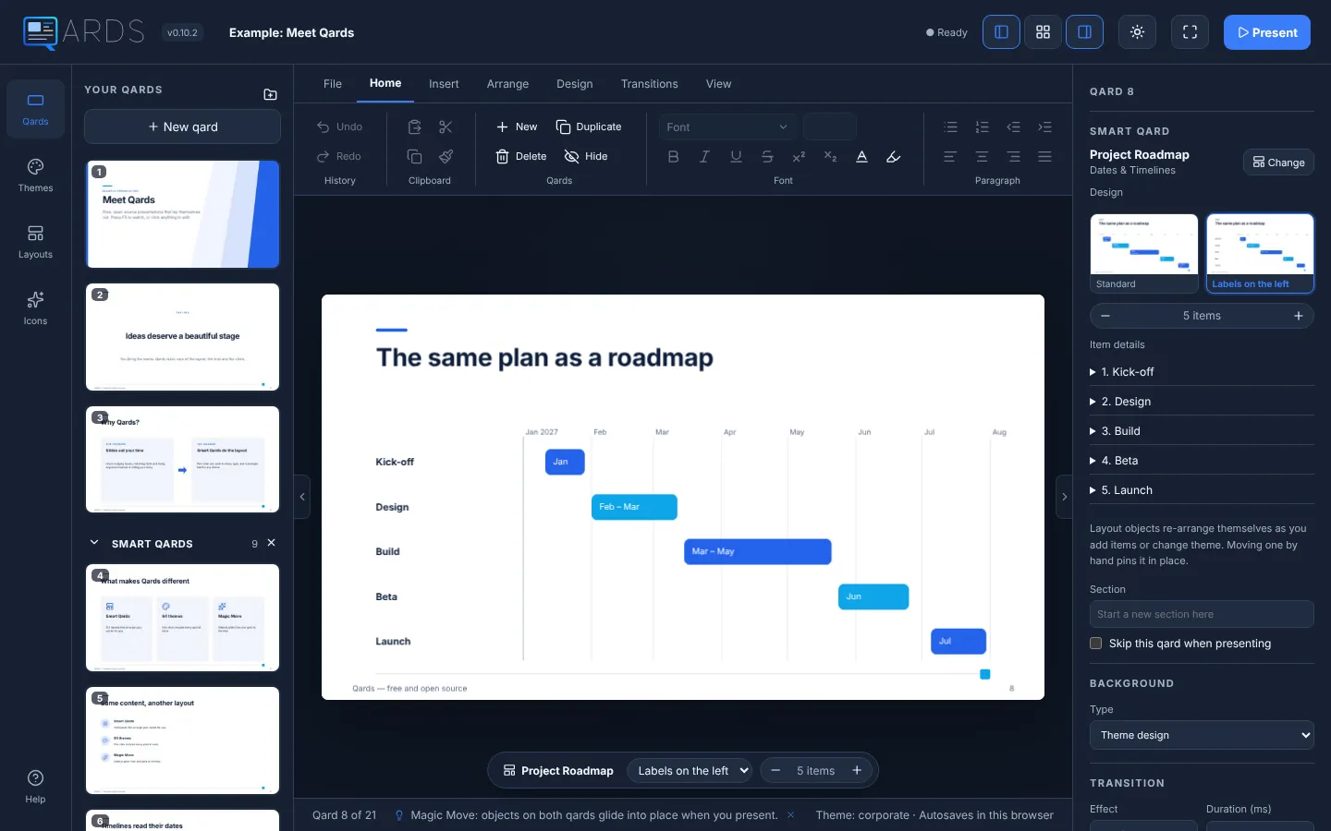Start the presentation with Present

tap(1267, 32)
